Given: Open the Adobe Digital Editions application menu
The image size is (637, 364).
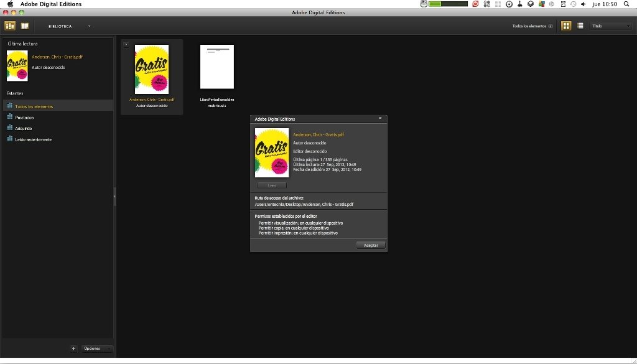Looking at the screenshot, I should 51,4.
